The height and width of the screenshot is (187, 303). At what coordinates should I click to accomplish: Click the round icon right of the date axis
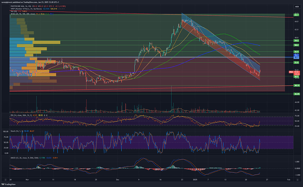pos(297,180)
